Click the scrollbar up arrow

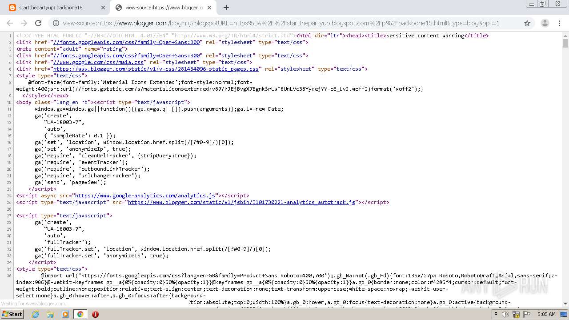565,36
